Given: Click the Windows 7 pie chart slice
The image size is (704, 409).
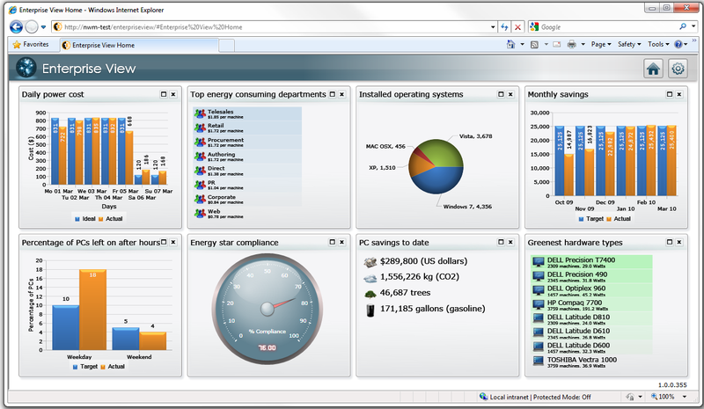Looking at the screenshot, I should pos(438,180).
